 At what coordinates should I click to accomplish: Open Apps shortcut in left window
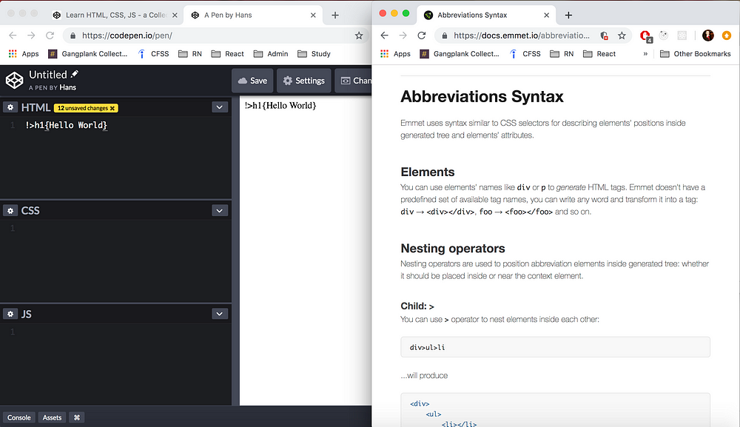click(x=24, y=54)
